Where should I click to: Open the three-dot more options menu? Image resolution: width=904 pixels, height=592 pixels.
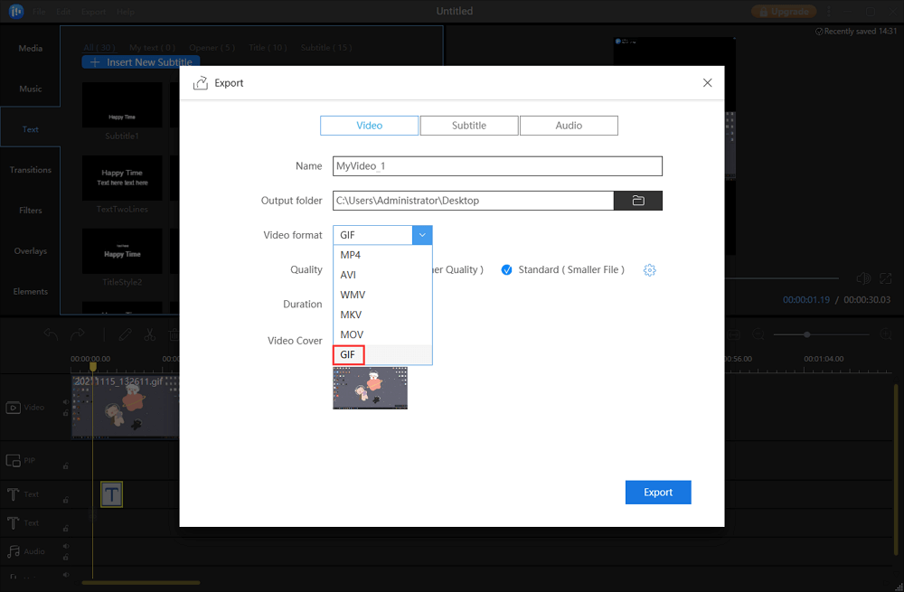(x=829, y=12)
